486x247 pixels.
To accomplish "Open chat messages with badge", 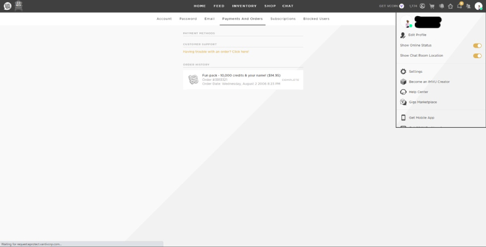I will pyautogui.click(x=460, y=5).
